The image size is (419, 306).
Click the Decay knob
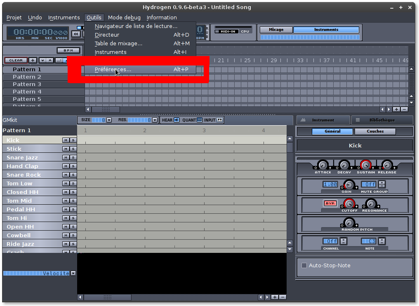click(344, 165)
